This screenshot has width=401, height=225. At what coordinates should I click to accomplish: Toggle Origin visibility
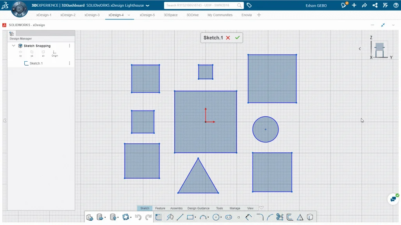[55, 53]
